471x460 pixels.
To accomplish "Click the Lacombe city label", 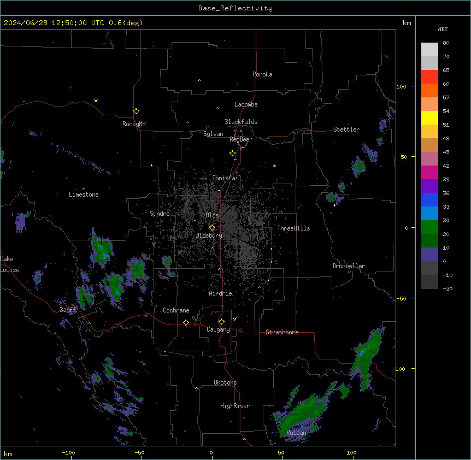I will pos(246,104).
